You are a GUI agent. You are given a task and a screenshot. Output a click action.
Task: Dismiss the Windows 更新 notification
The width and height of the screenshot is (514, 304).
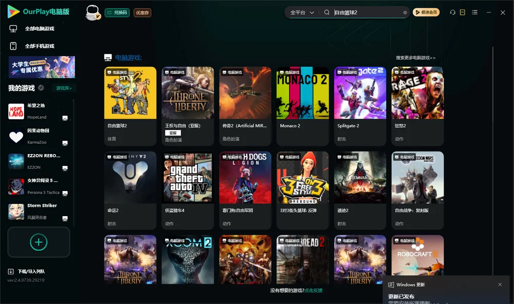[x=500, y=284]
